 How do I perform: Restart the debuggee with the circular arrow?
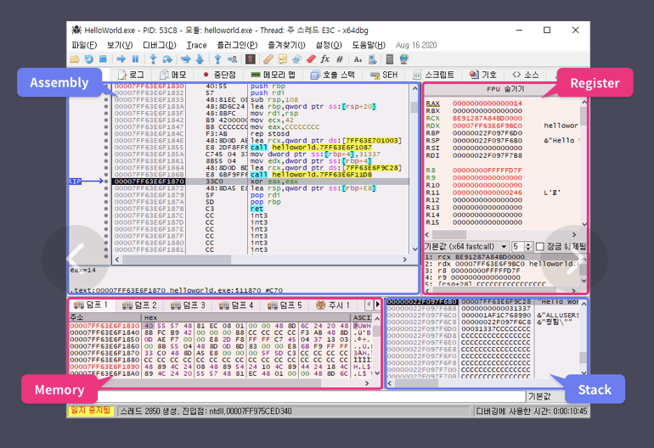[x=88, y=59]
